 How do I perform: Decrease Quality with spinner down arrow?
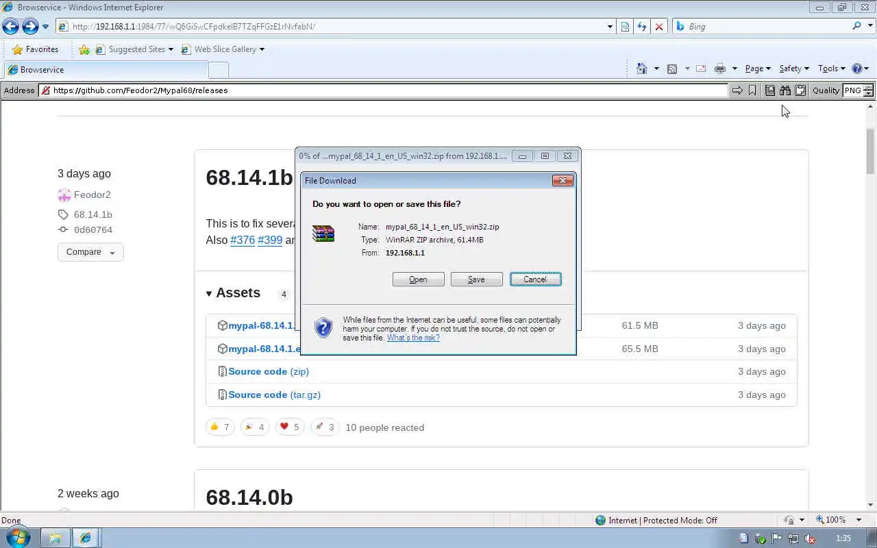click(x=868, y=93)
